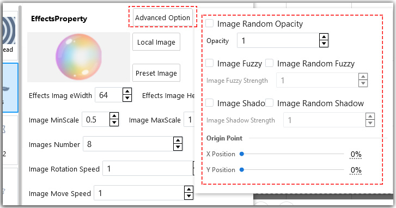Click the Preset Image button
Viewport: 396px width, 208px height.
(x=156, y=73)
